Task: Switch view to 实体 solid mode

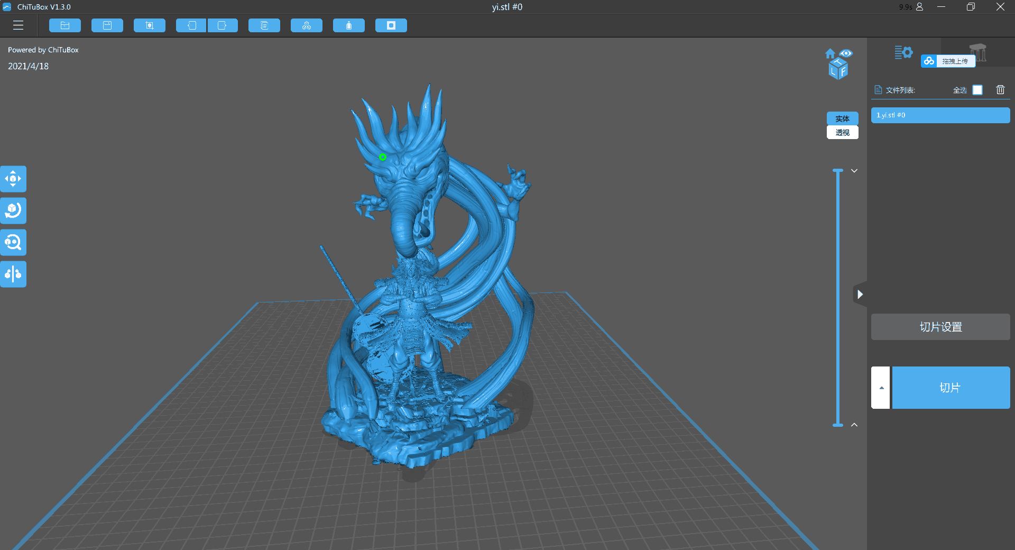Action: (842, 118)
